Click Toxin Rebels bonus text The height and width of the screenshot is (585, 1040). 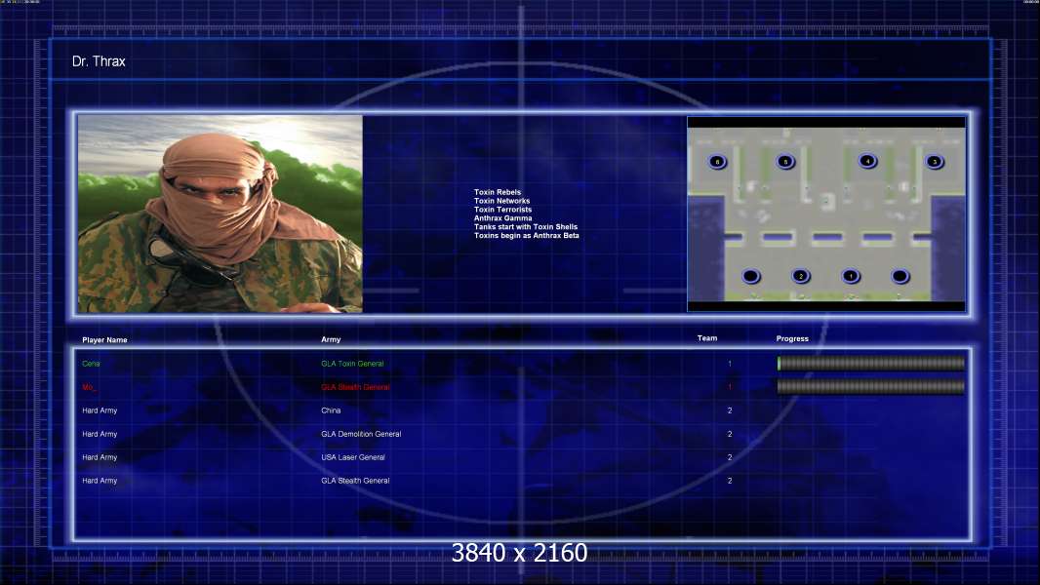pos(498,192)
